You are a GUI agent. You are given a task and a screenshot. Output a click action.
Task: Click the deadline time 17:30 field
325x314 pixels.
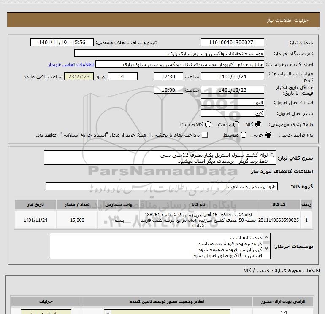168,77
